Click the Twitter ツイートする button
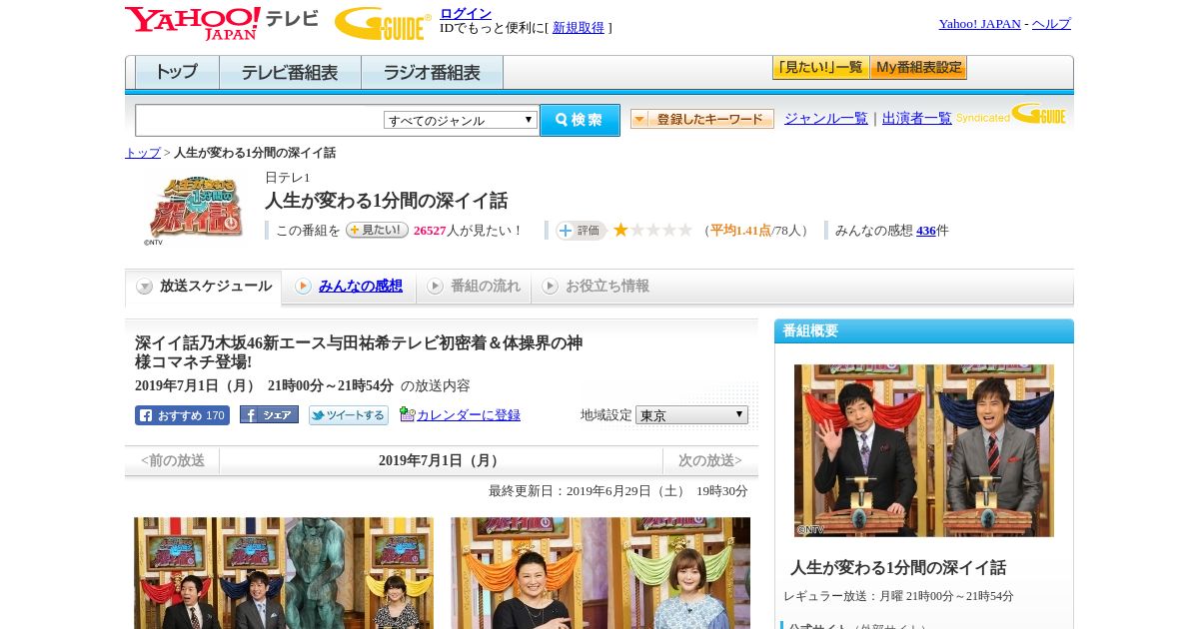The image size is (1199, 629). tap(349, 415)
